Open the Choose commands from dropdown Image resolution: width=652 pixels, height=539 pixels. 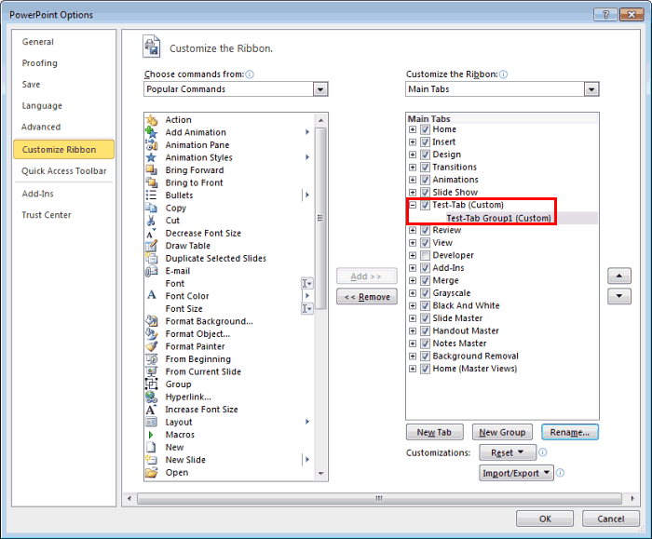pyautogui.click(x=320, y=89)
